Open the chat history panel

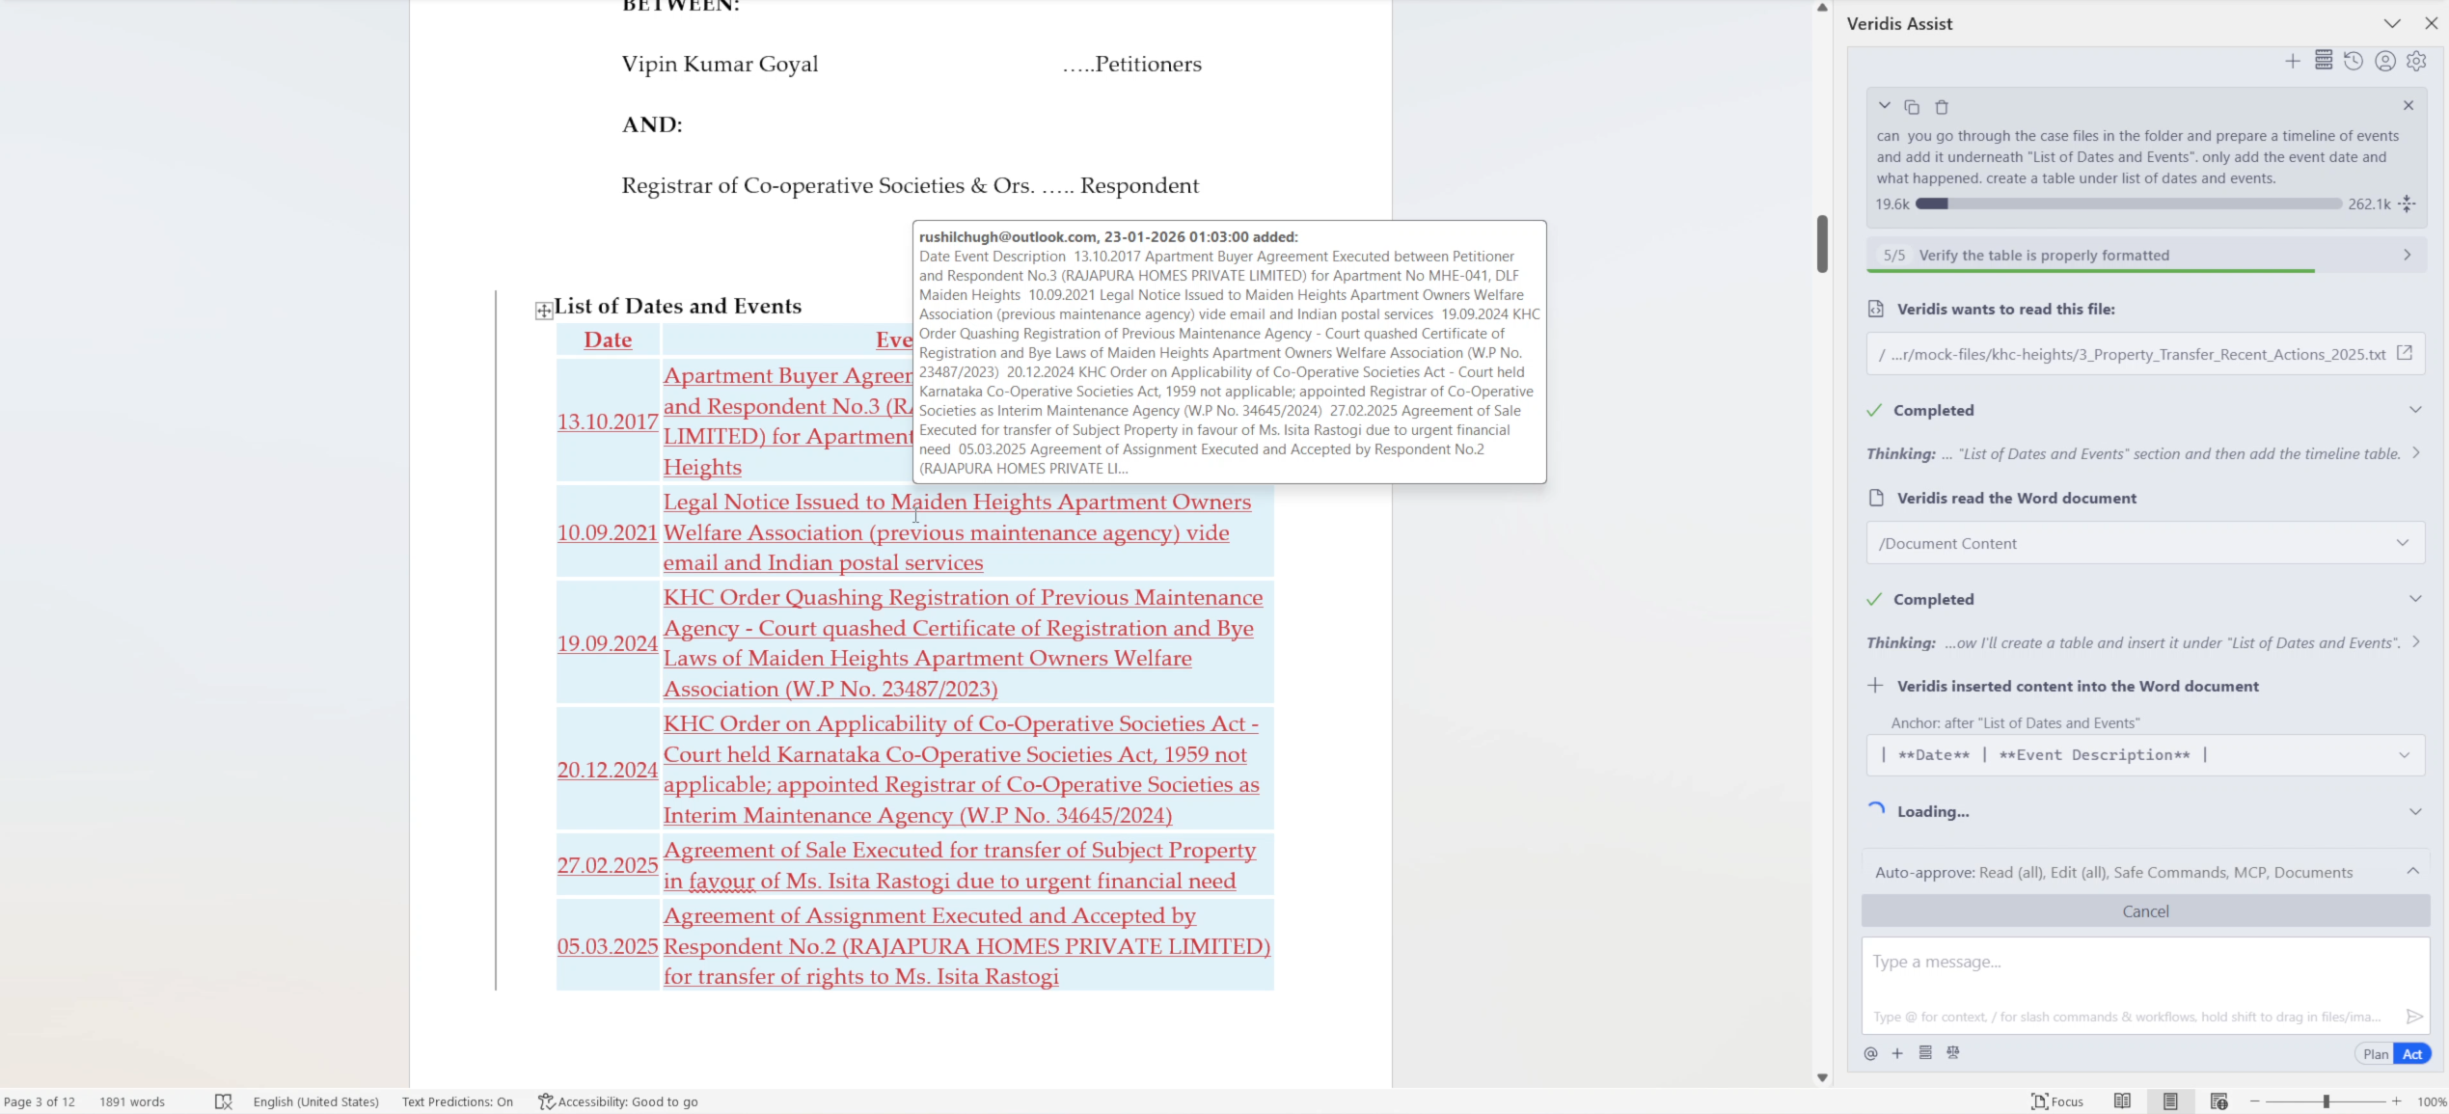2354,61
